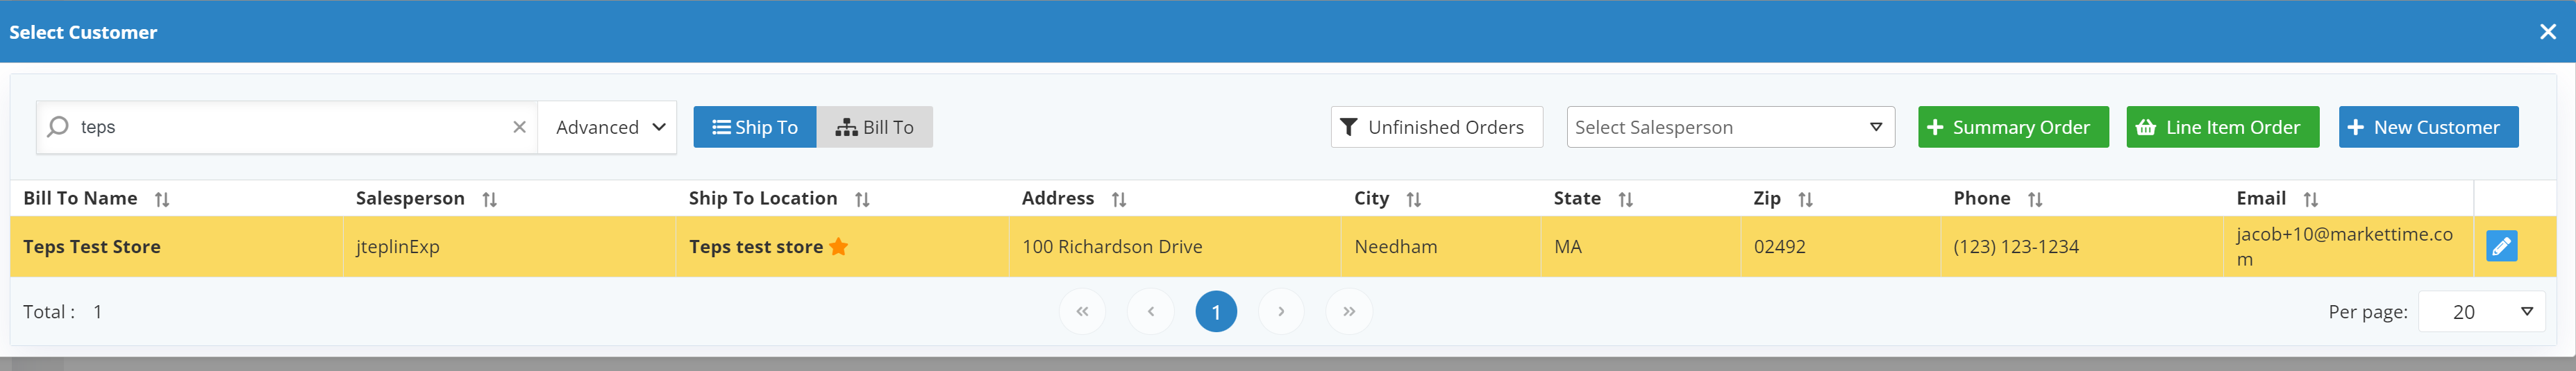
Task: Open the Advanced search dropdown
Action: pyautogui.click(x=608, y=127)
